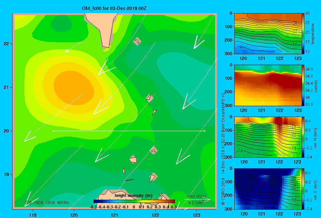Click latitude label "22" on main map axis
This screenshot has height=218, width=321.
(6, 44)
